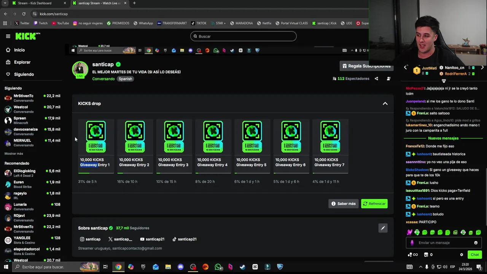Image resolution: width=487 pixels, height=274 pixels.
Task: Open Euren recommended channel avatar
Action: click(x=8, y=184)
